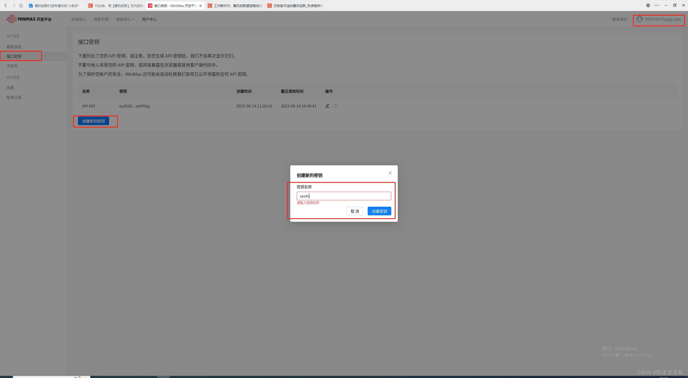
Task: Click the user avatar icon by the email
Action: click(x=640, y=19)
